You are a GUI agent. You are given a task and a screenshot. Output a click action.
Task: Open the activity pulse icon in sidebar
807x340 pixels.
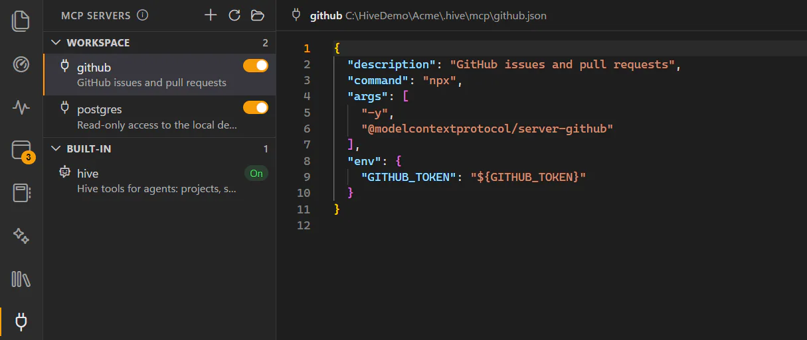click(21, 107)
